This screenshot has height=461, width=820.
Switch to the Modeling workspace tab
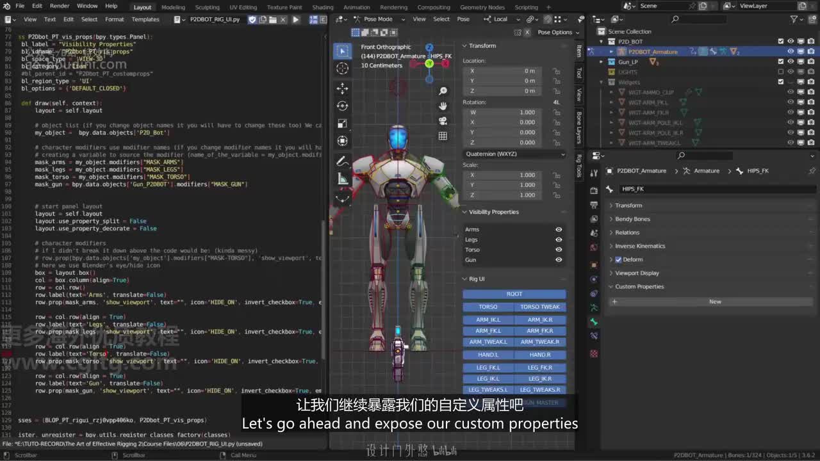(173, 7)
